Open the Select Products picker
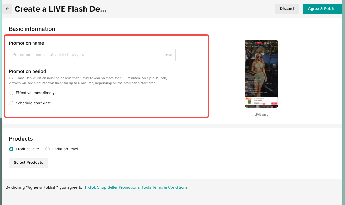The height and width of the screenshot is (205, 345). [28, 162]
